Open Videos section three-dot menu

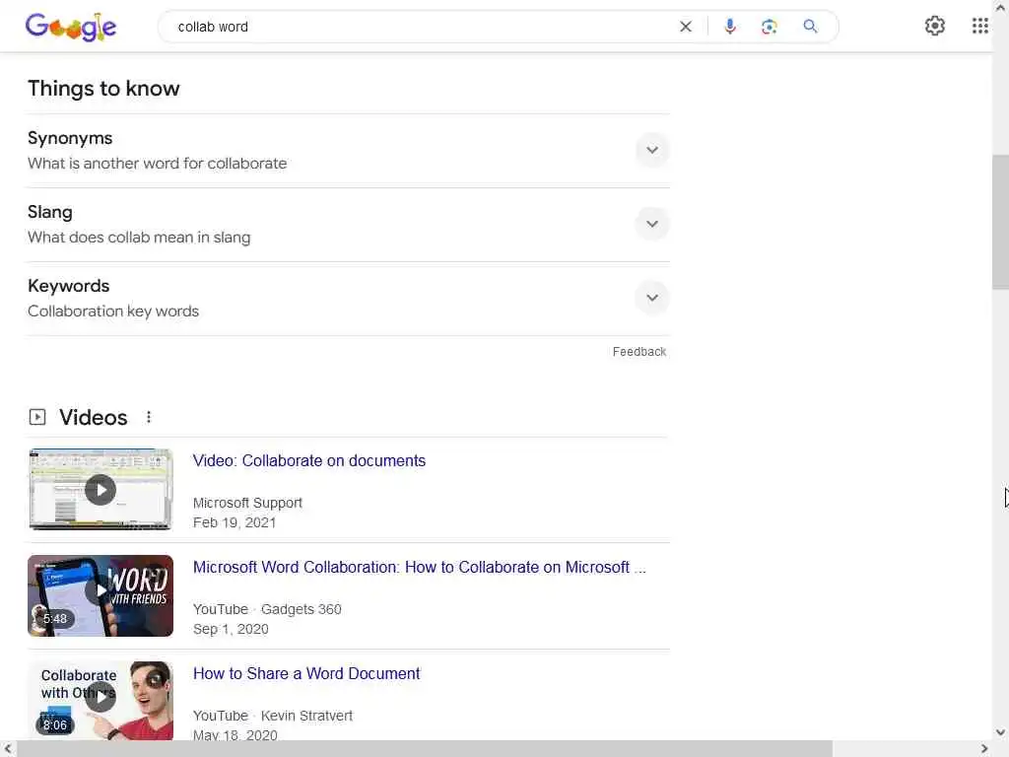pos(149,417)
